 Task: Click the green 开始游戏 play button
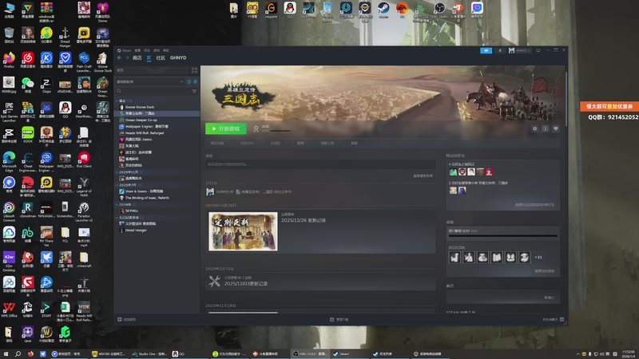coord(226,128)
